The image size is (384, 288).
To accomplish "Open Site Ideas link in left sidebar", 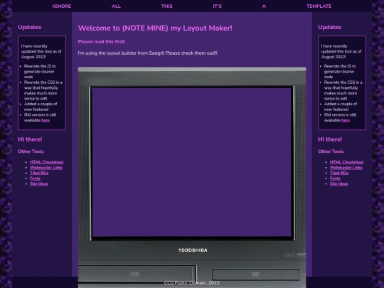I will pyautogui.click(x=39, y=183).
